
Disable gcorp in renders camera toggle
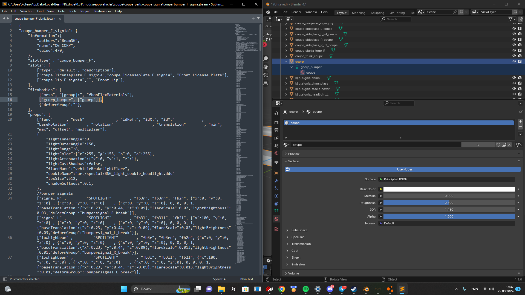520,62
